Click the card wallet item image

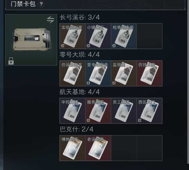click(31, 40)
